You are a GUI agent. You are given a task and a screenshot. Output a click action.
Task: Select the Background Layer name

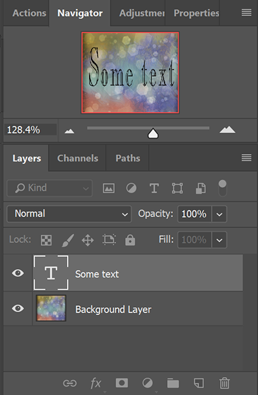114,310
